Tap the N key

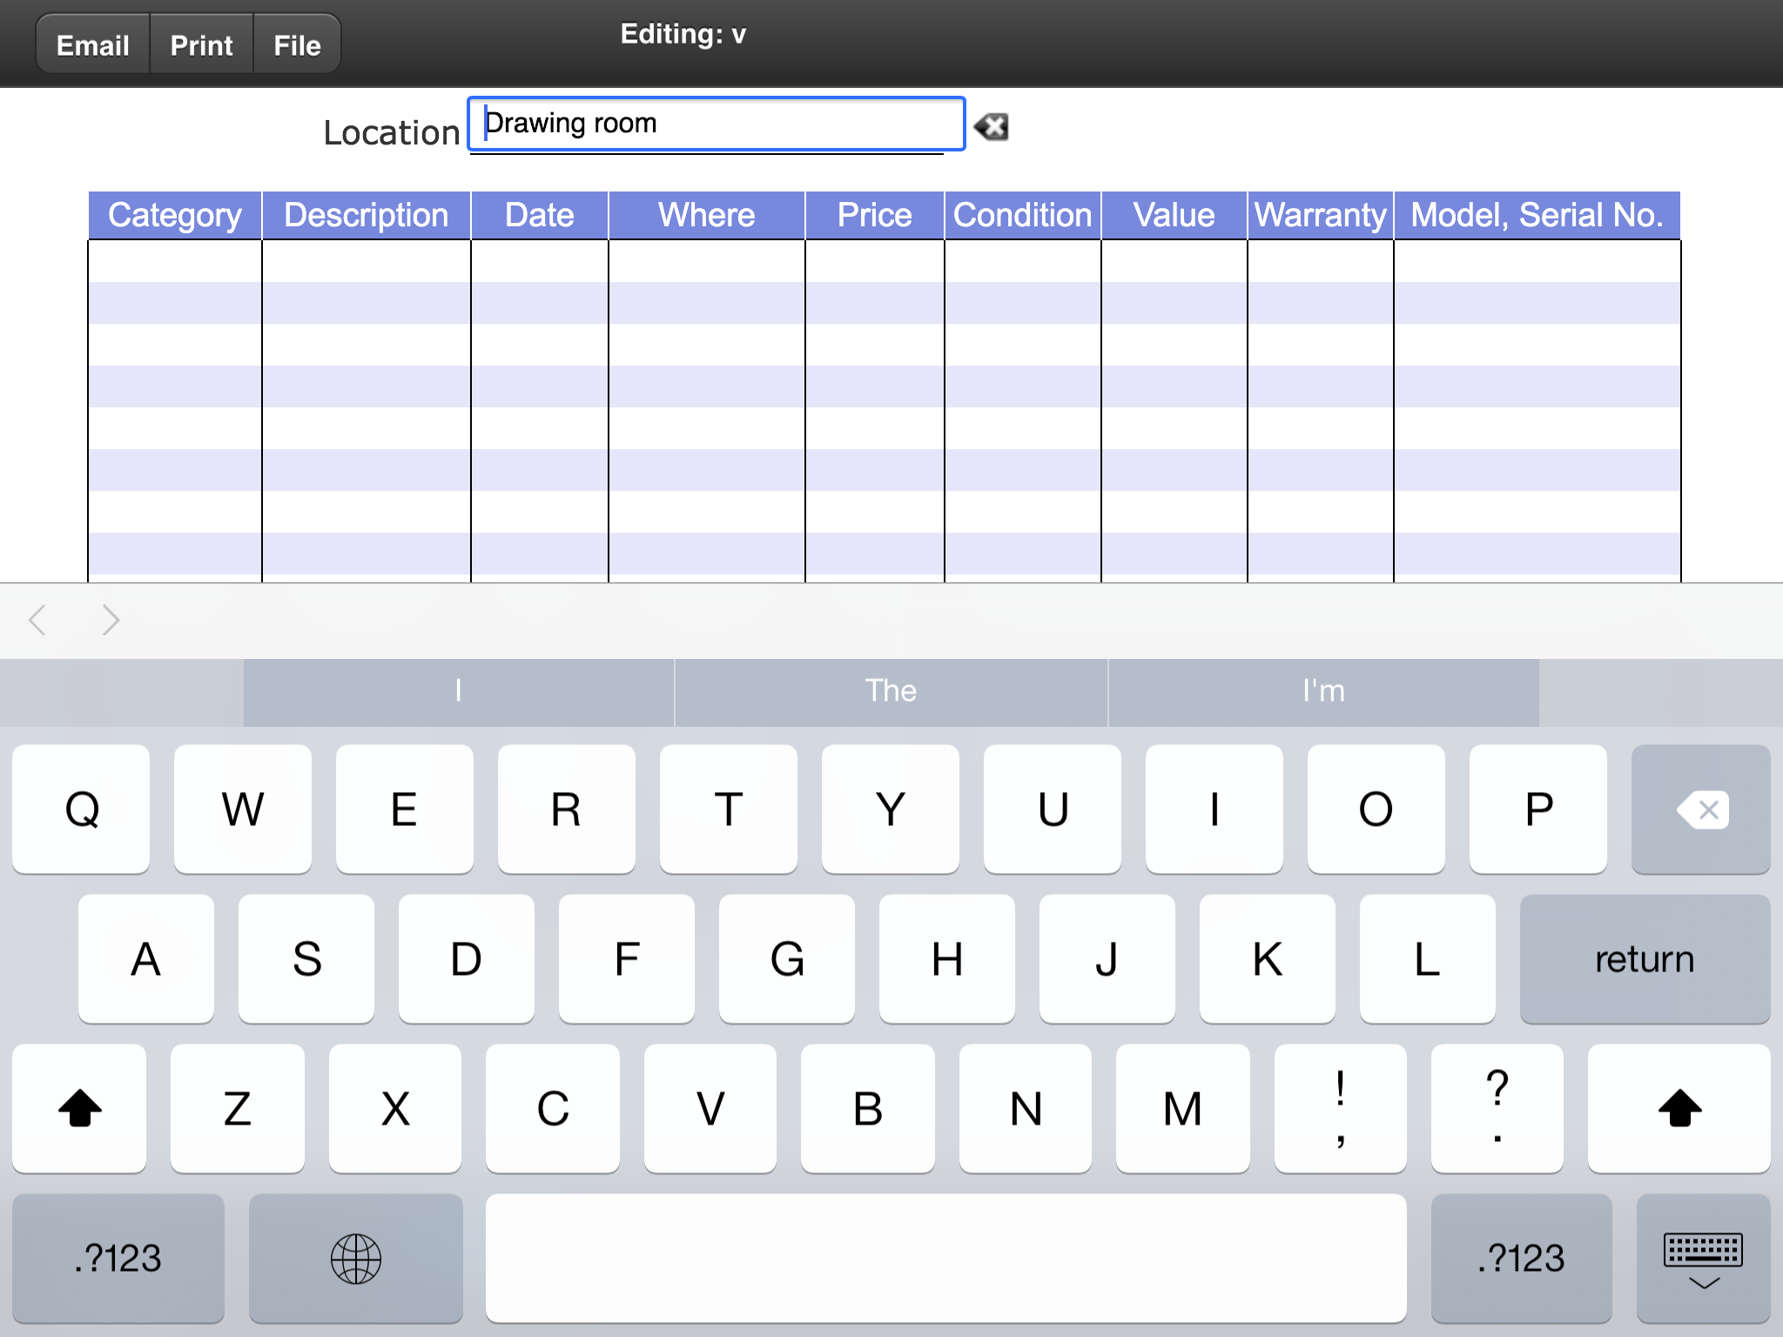(x=1026, y=1108)
